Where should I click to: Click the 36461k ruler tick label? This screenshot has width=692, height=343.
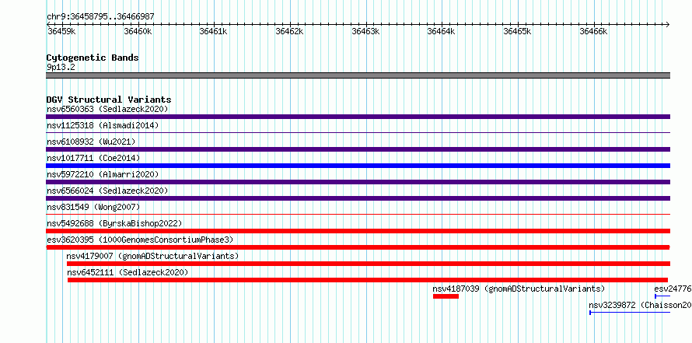214,31
